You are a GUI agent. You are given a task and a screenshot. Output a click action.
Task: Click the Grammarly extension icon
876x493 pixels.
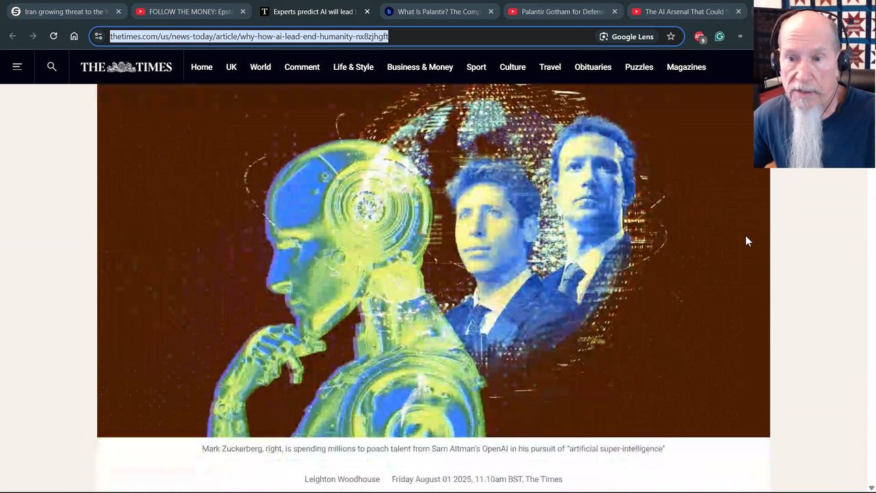coord(719,36)
